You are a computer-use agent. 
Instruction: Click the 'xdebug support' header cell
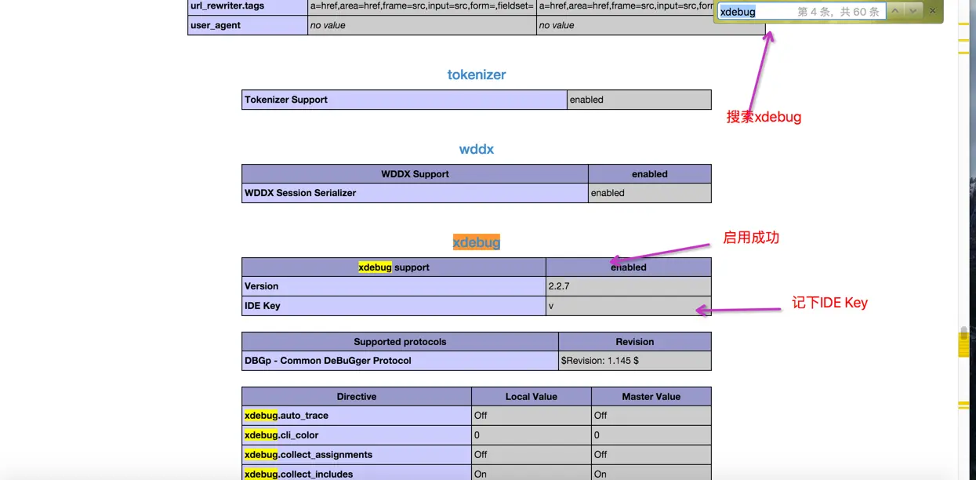coord(394,267)
